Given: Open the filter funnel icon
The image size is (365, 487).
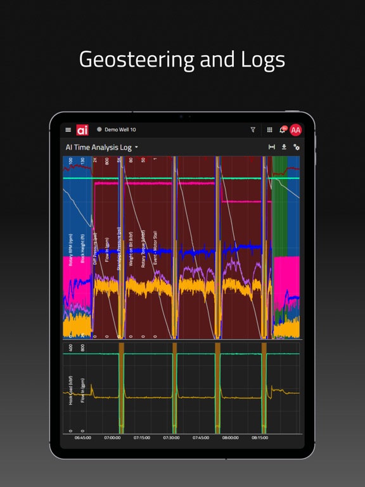Looking at the screenshot, I should (x=253, y=130).
